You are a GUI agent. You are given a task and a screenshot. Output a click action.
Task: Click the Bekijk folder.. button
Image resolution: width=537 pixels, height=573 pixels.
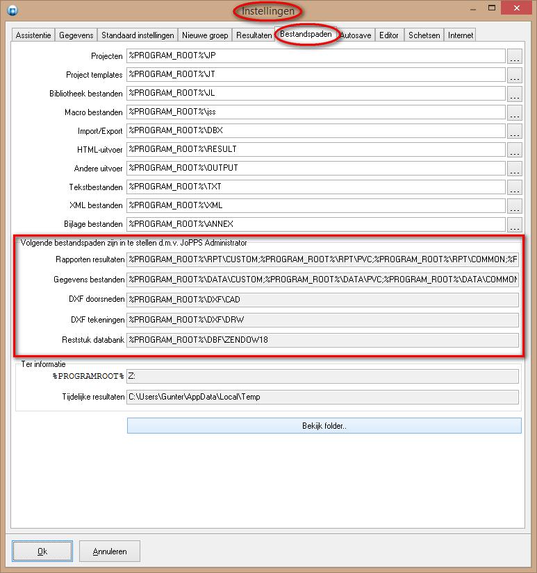click(x=324, y=426)
